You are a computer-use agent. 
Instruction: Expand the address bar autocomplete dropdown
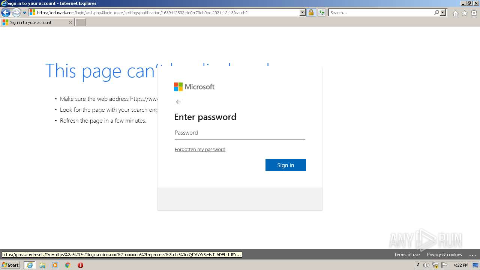303,13
